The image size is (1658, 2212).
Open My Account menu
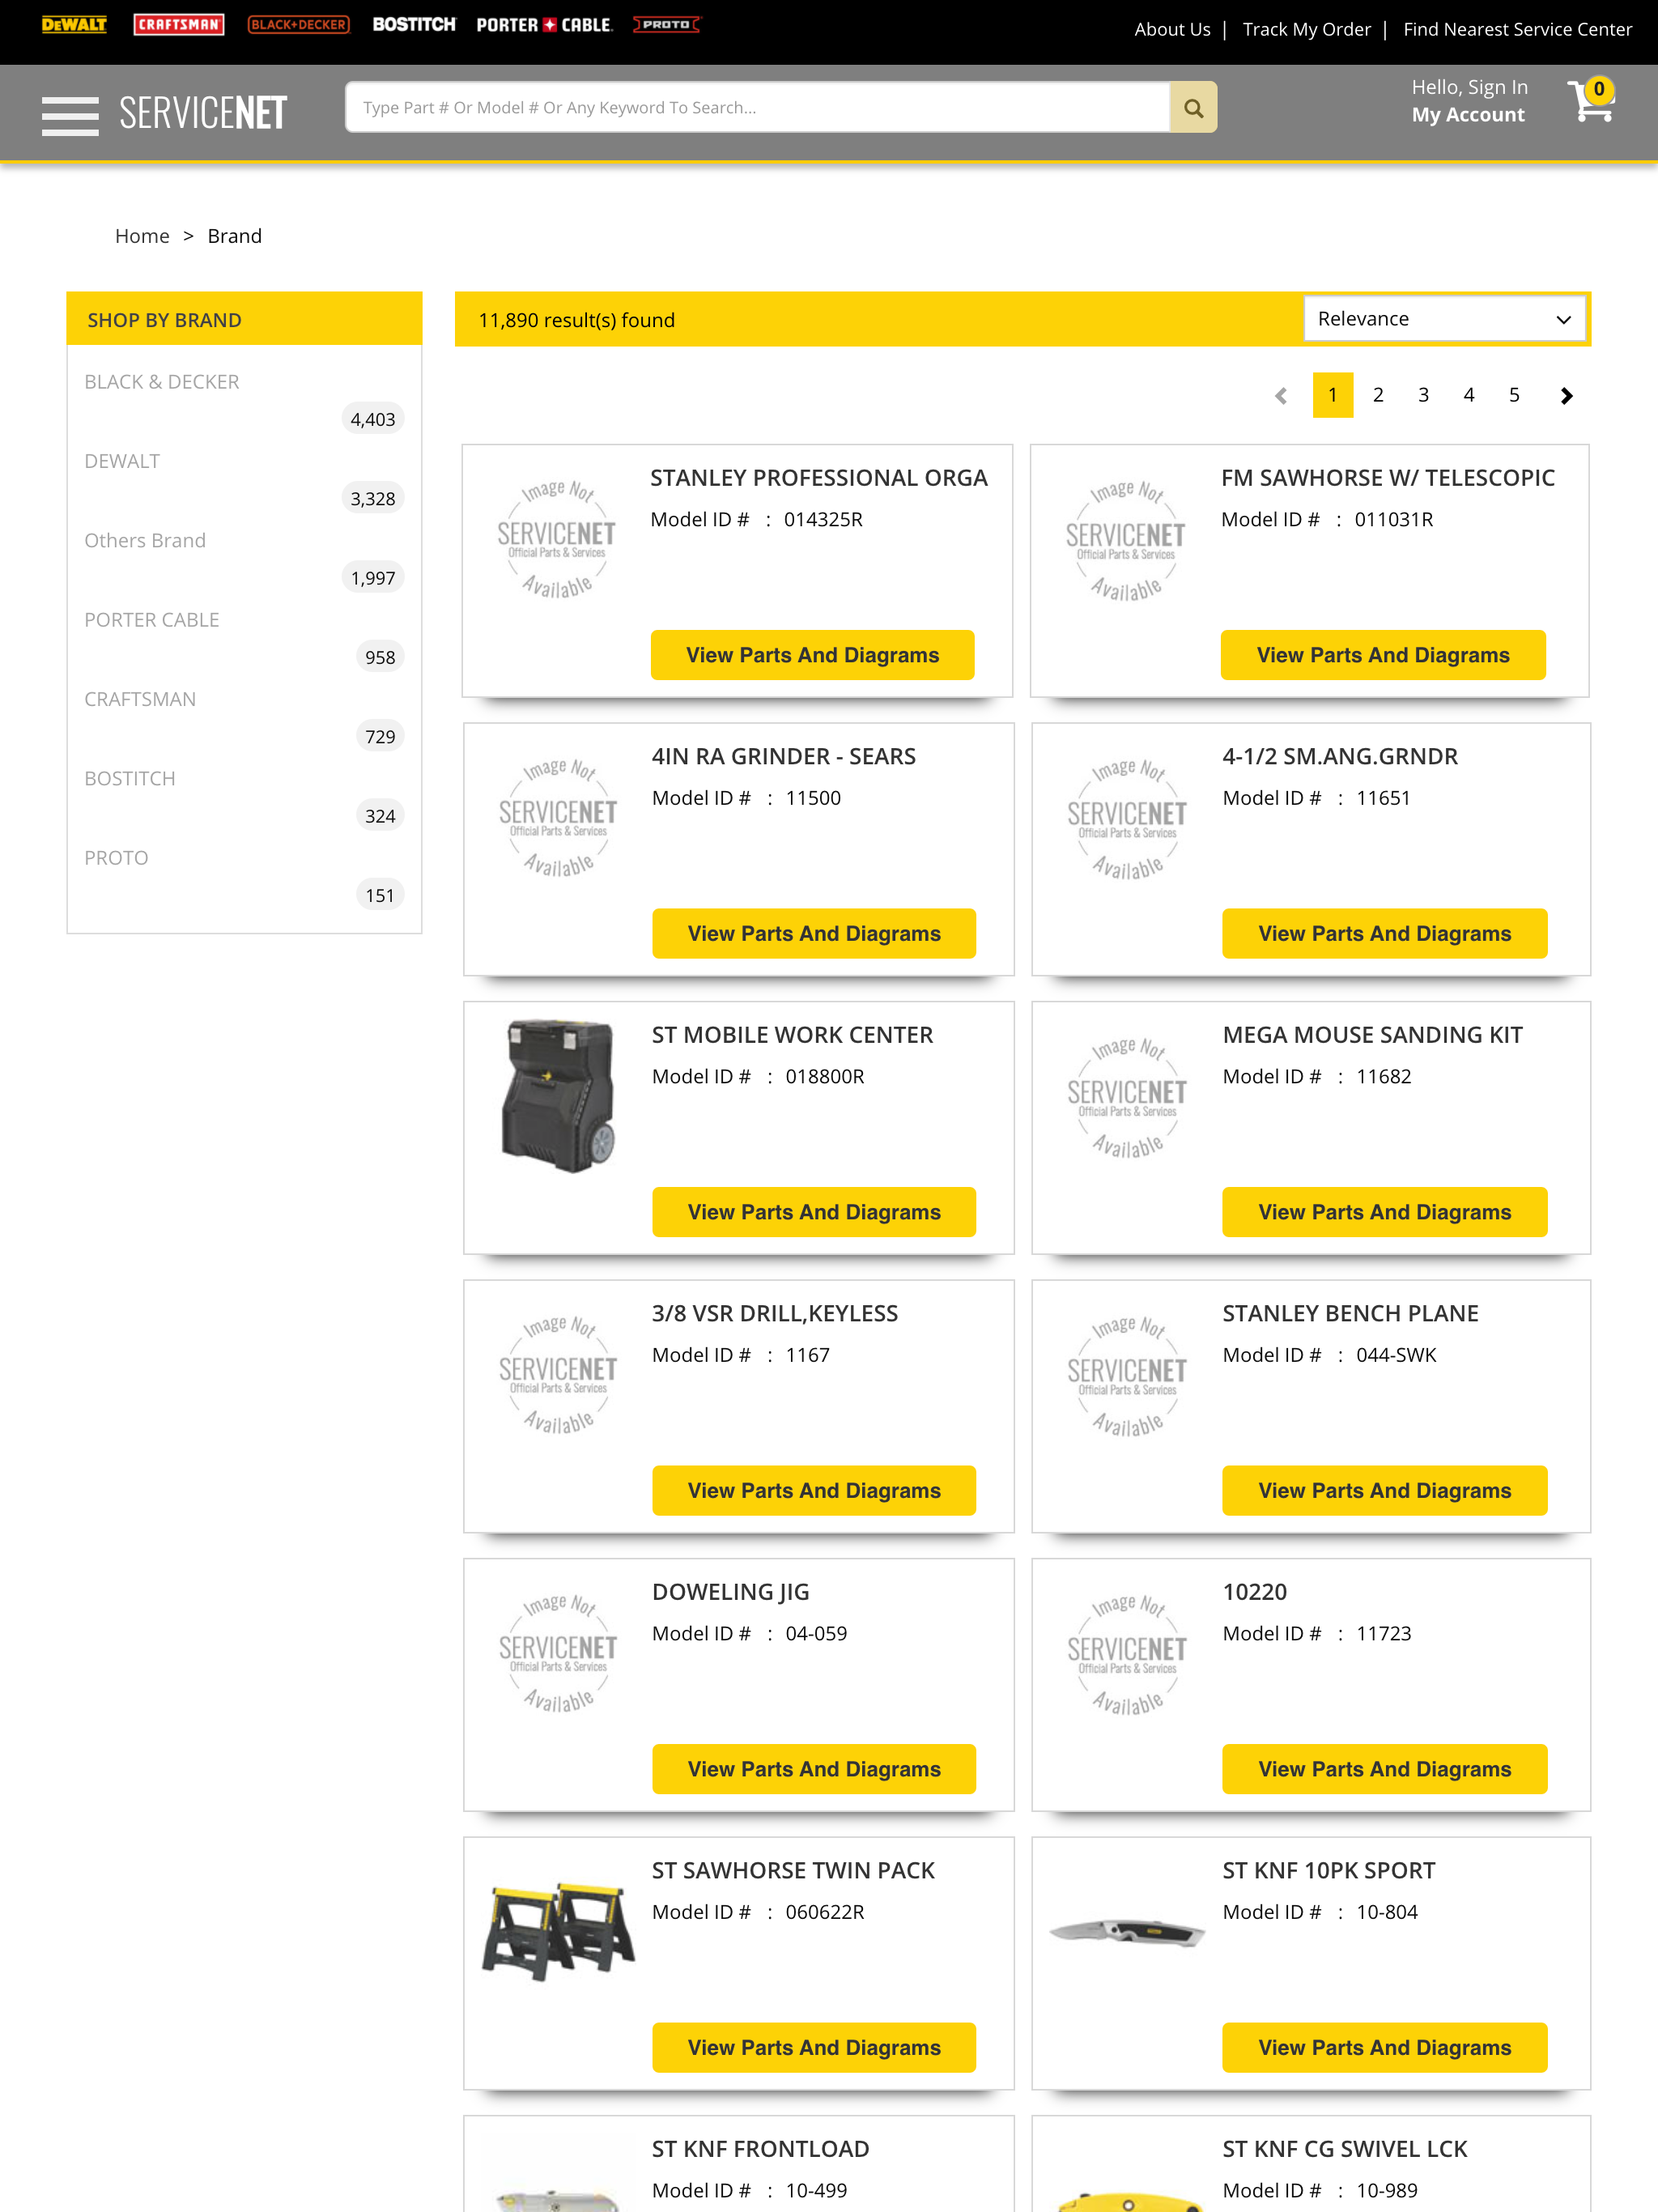[x=1468, y=115]
